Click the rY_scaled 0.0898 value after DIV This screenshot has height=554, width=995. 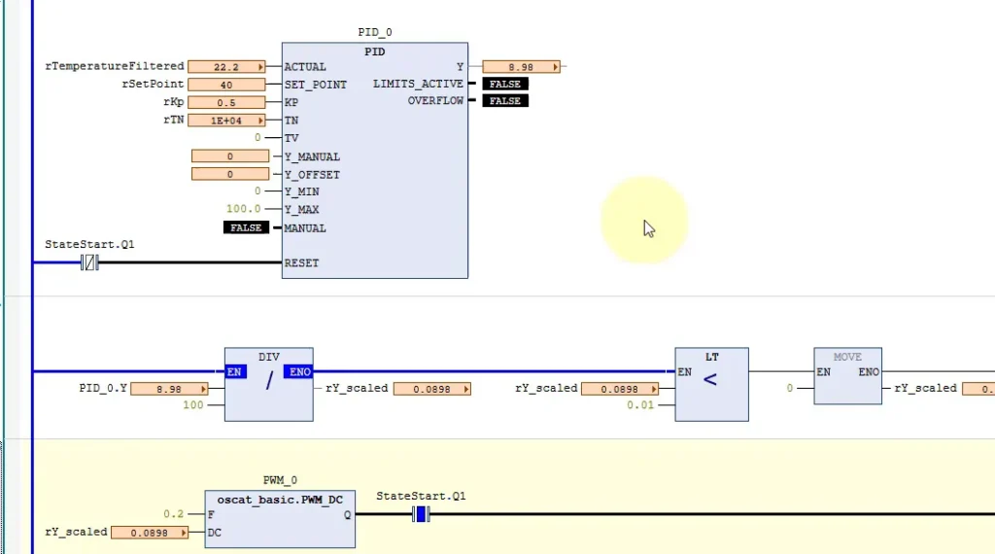click(x=432, y=389)
